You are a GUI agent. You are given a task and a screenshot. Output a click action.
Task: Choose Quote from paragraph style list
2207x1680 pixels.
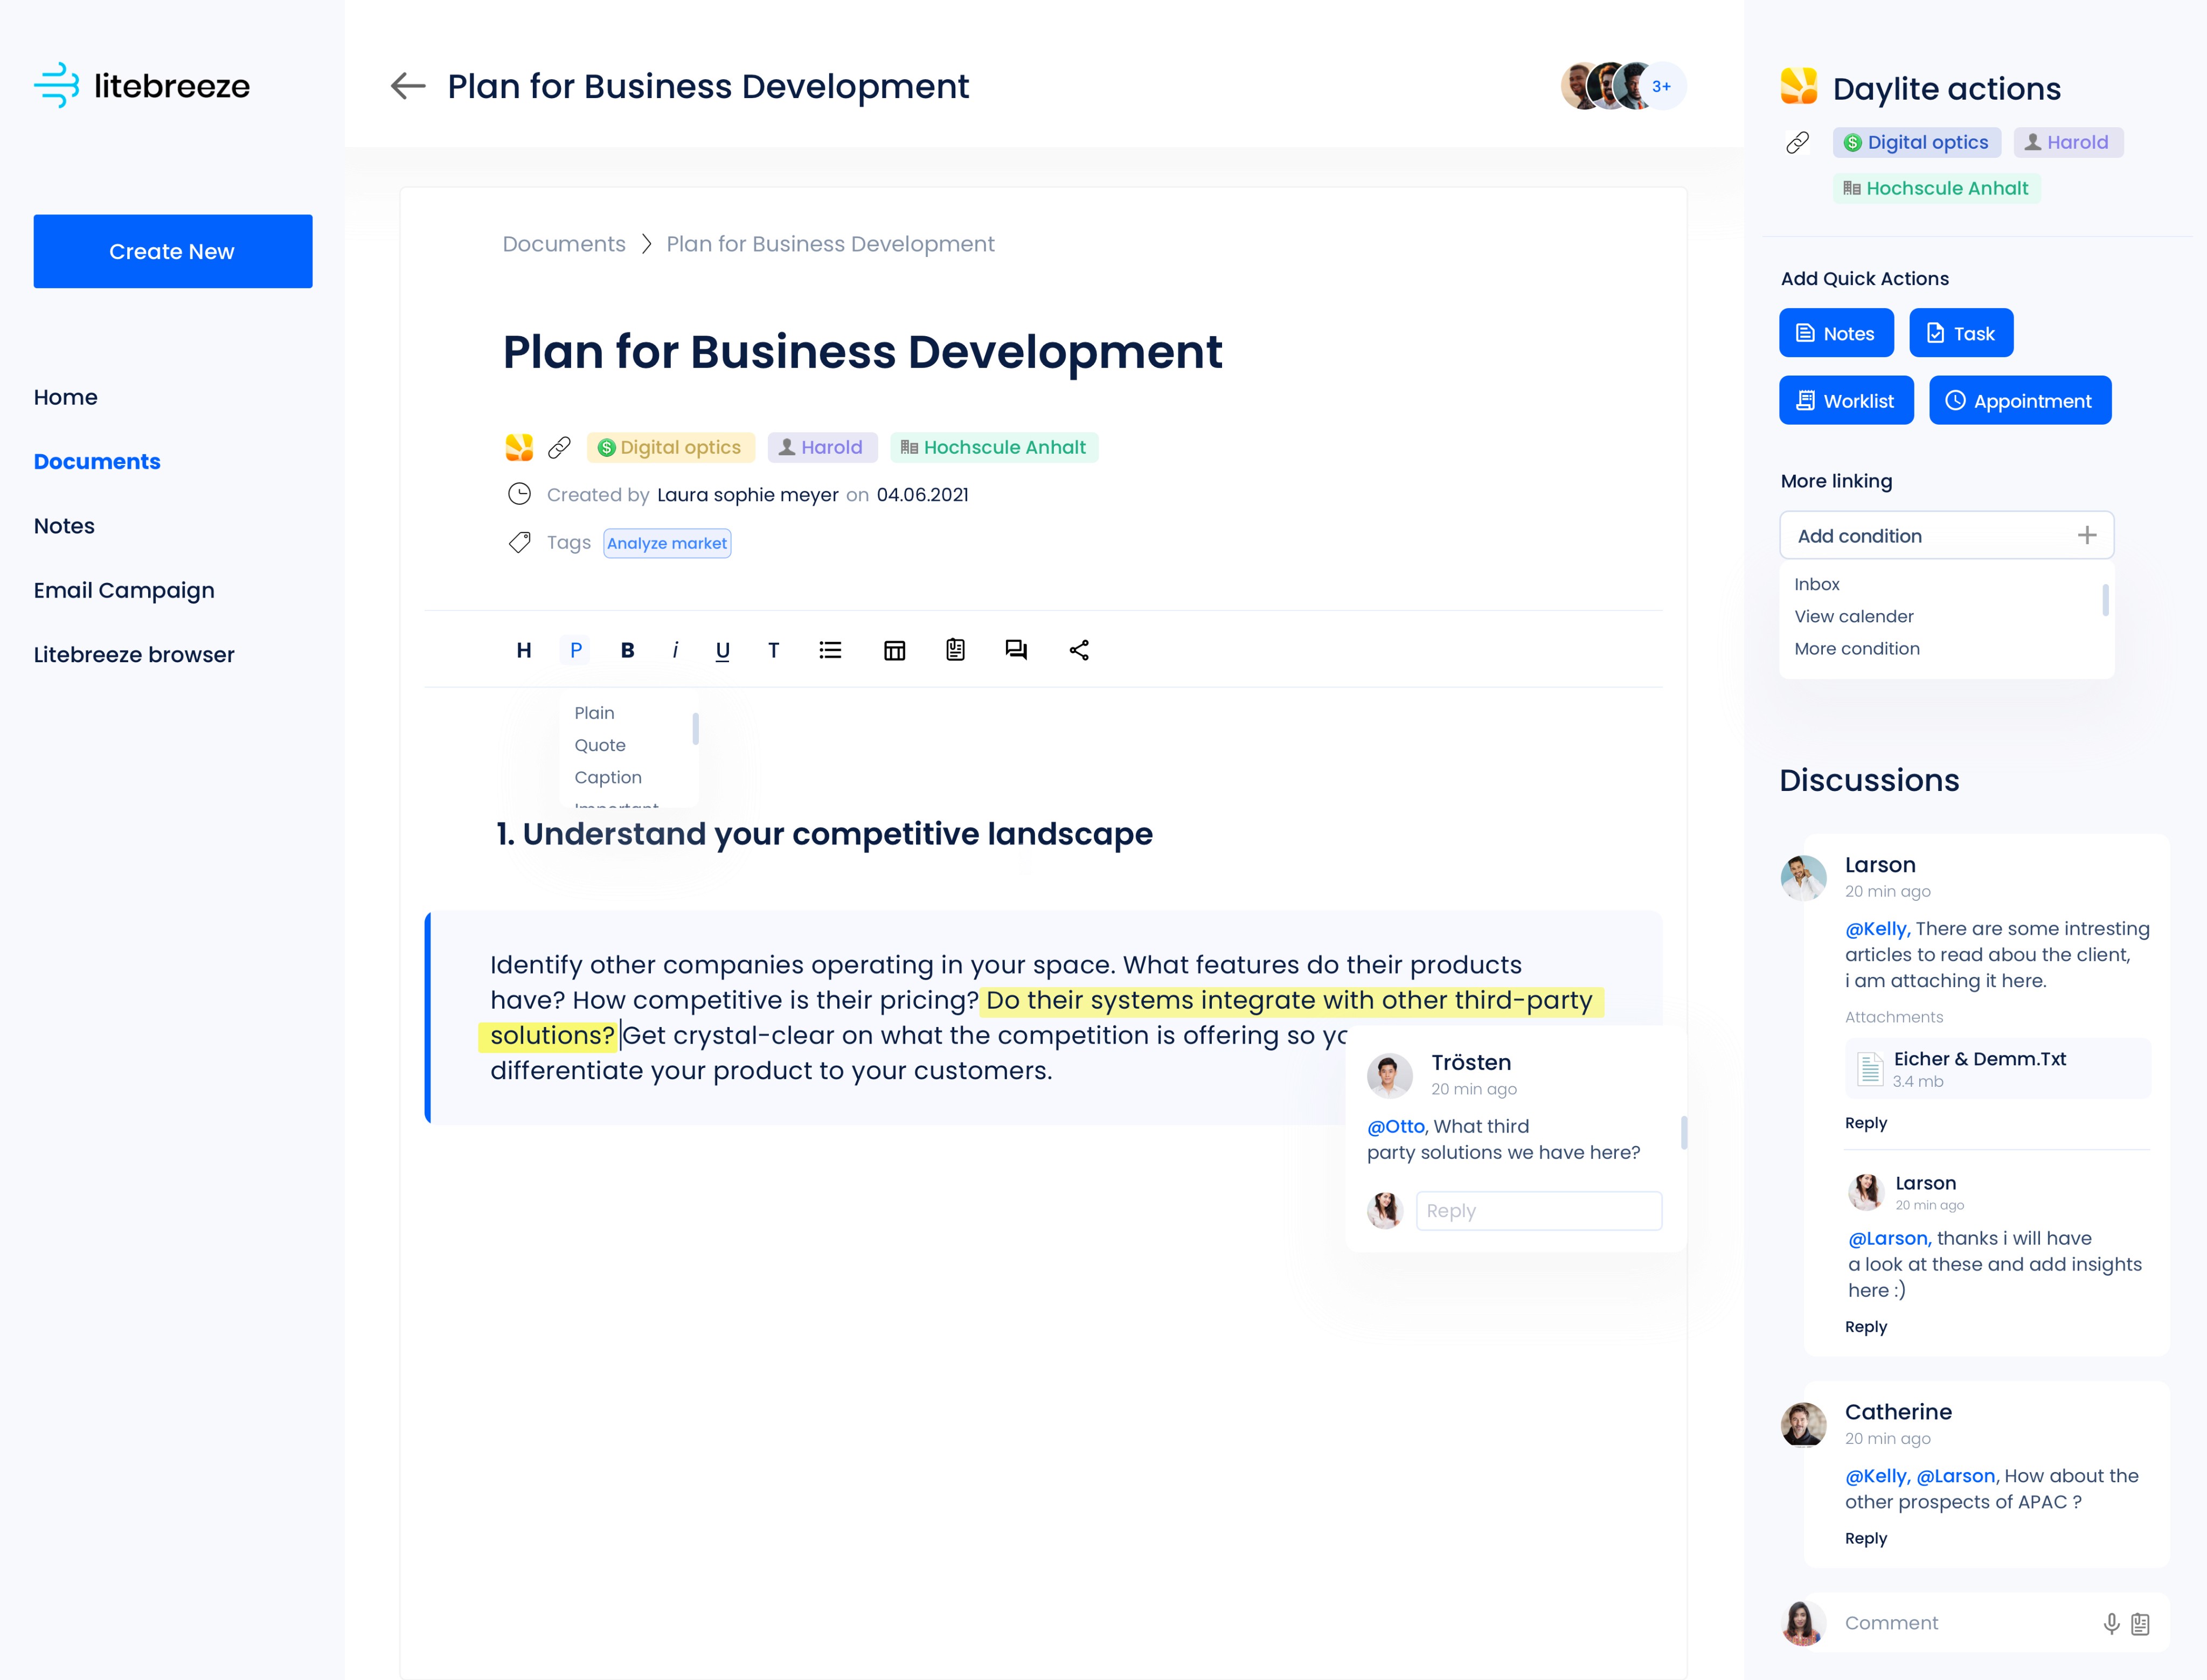click(x=600, y=745)
